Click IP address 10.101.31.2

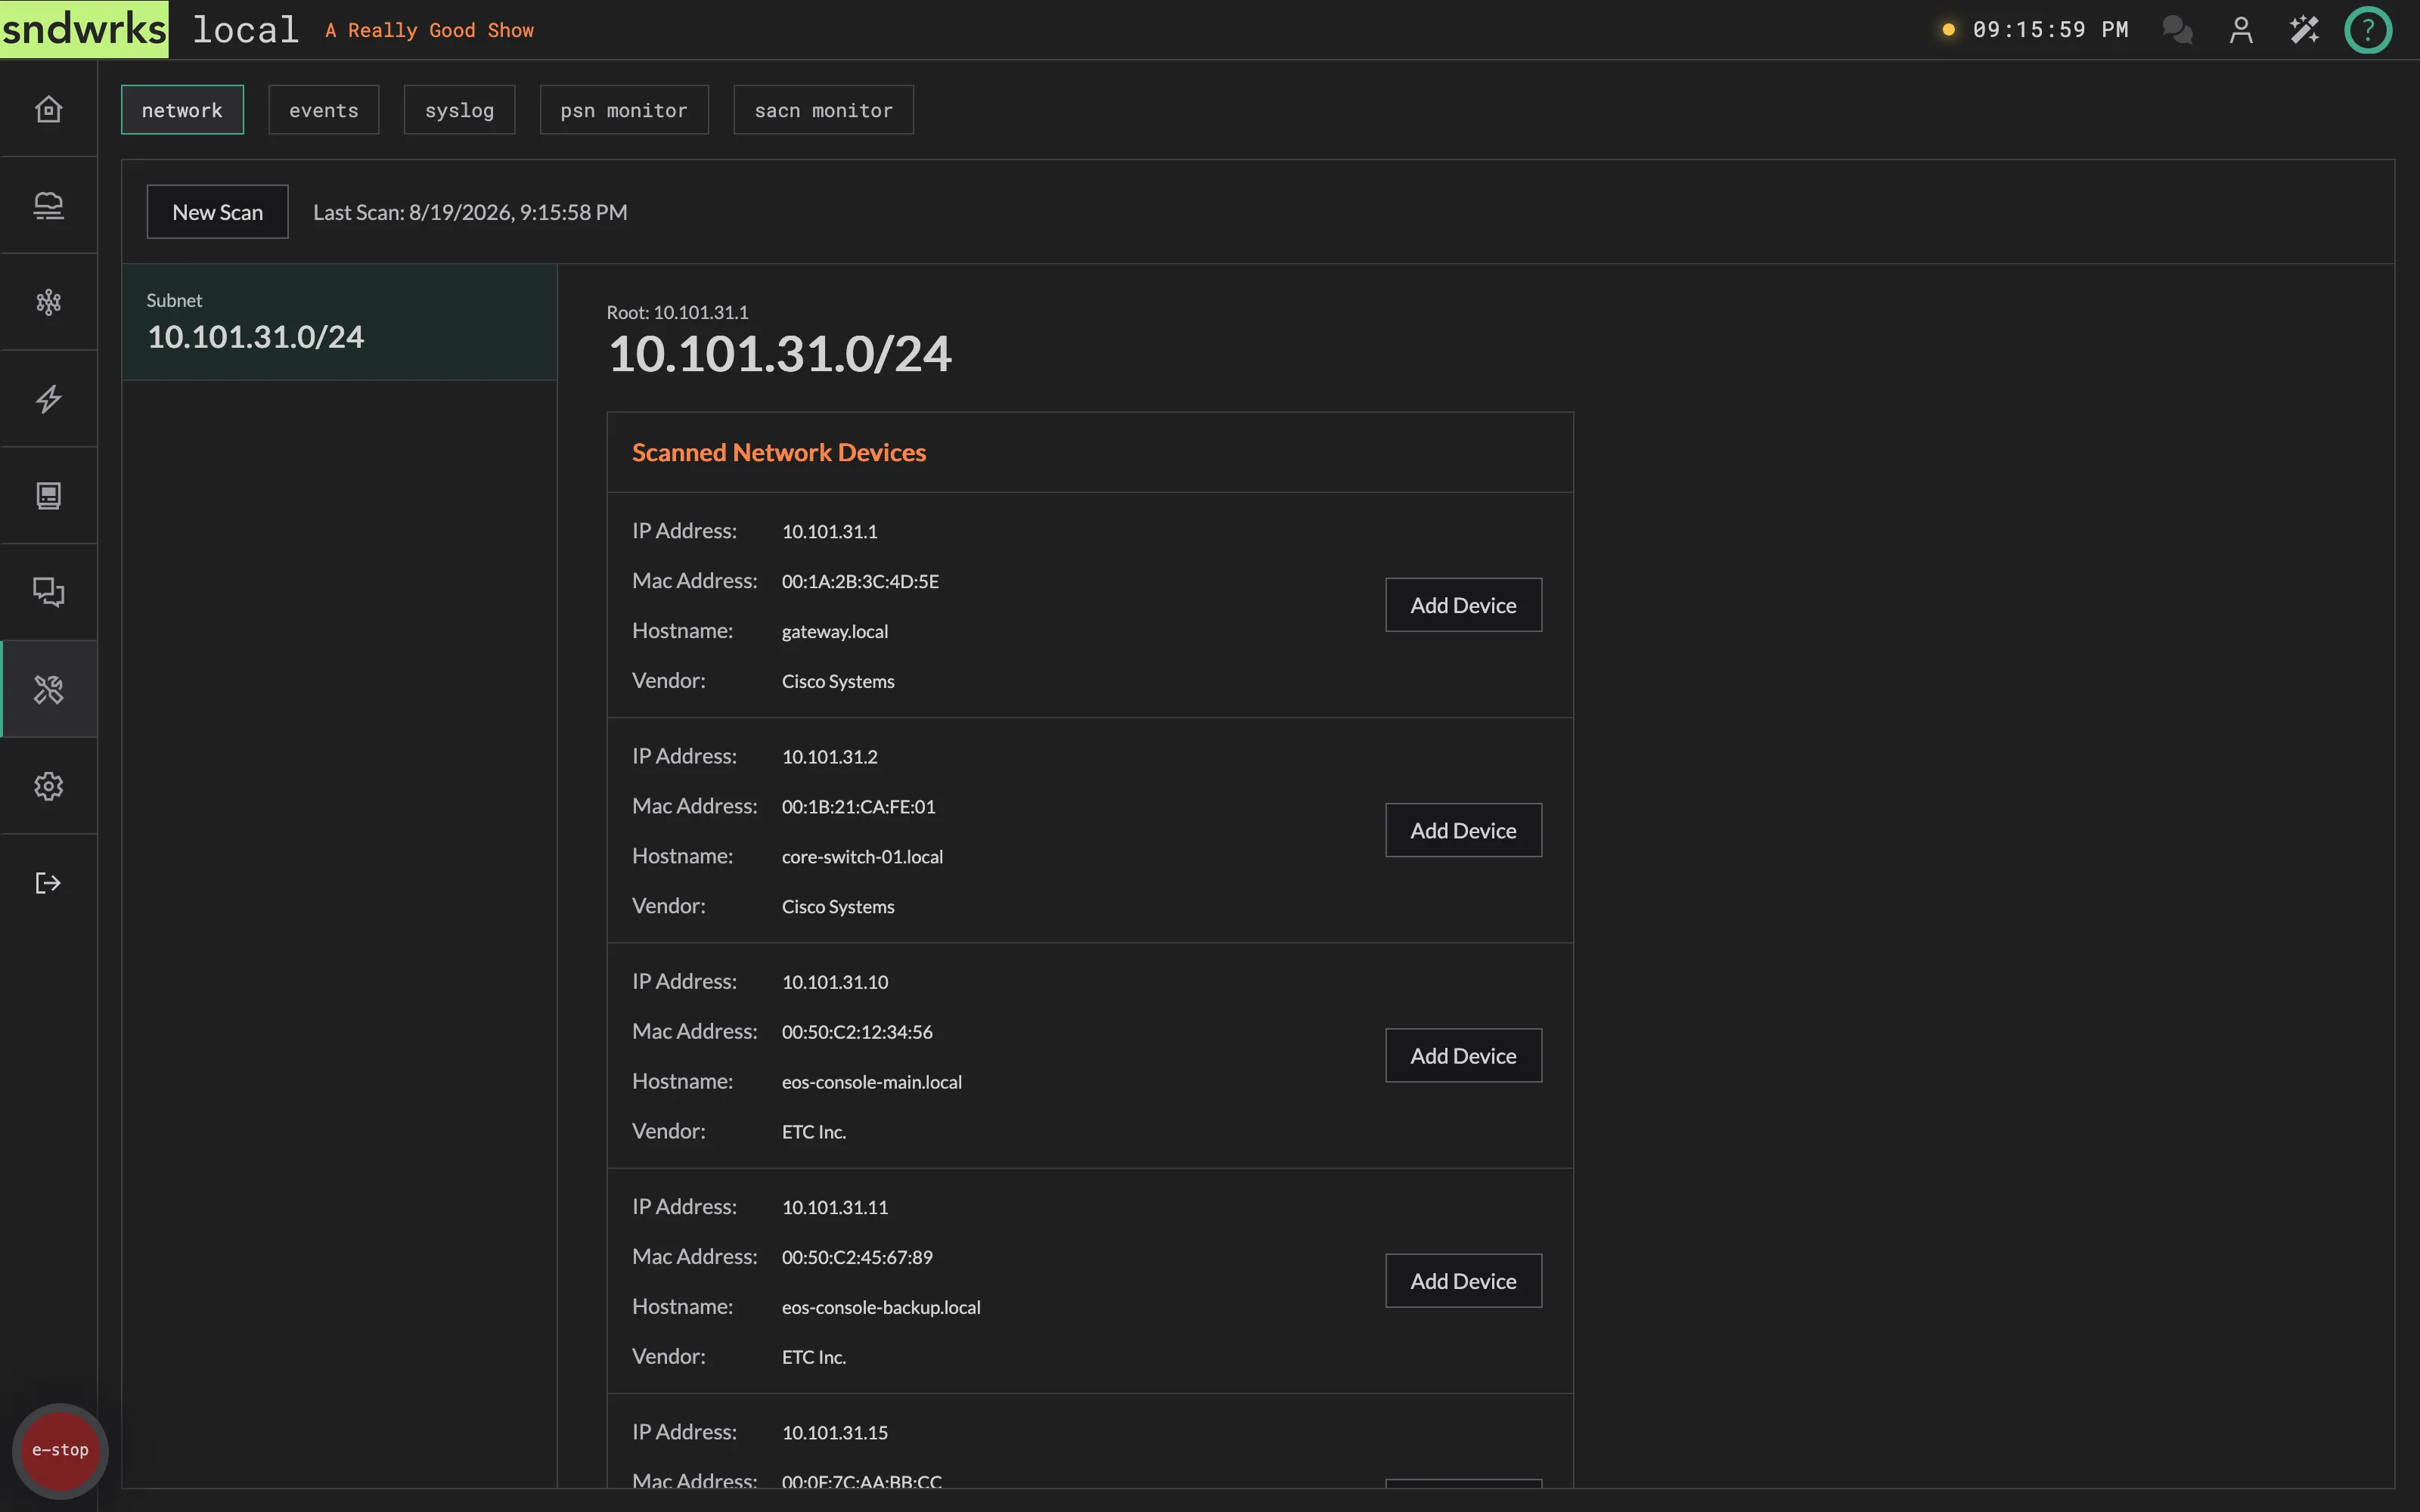point(830,757)
